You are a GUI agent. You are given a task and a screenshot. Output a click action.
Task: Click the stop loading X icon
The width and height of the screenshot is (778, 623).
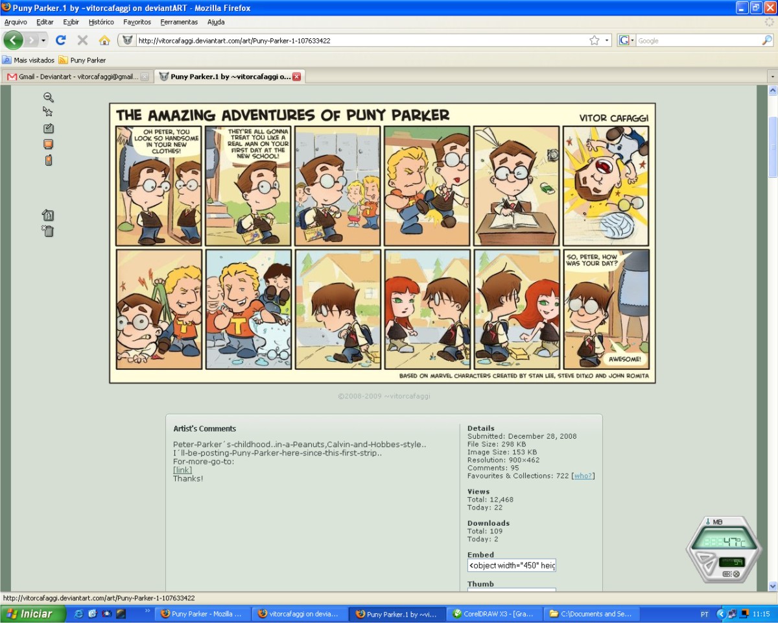[82, 40]
